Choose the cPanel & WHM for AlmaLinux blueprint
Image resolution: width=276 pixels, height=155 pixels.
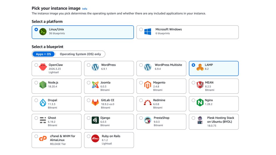click(x=56, y=140)
